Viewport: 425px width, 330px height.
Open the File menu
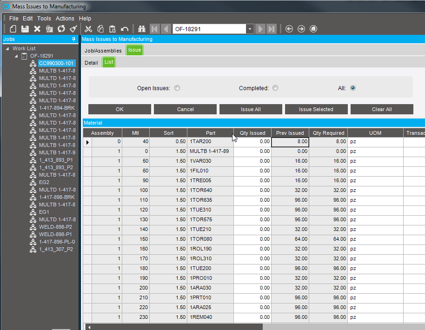tap(14, 19)
